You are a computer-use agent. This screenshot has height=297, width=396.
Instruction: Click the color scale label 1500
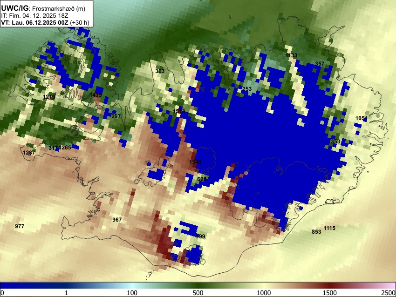click(x=330, y=293)
